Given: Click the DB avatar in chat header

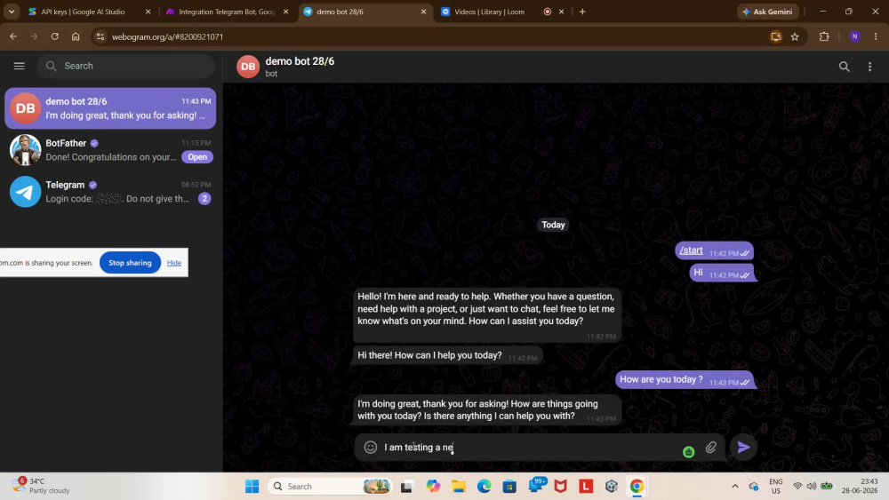Looking at the screenshot, I should point(248,67).
